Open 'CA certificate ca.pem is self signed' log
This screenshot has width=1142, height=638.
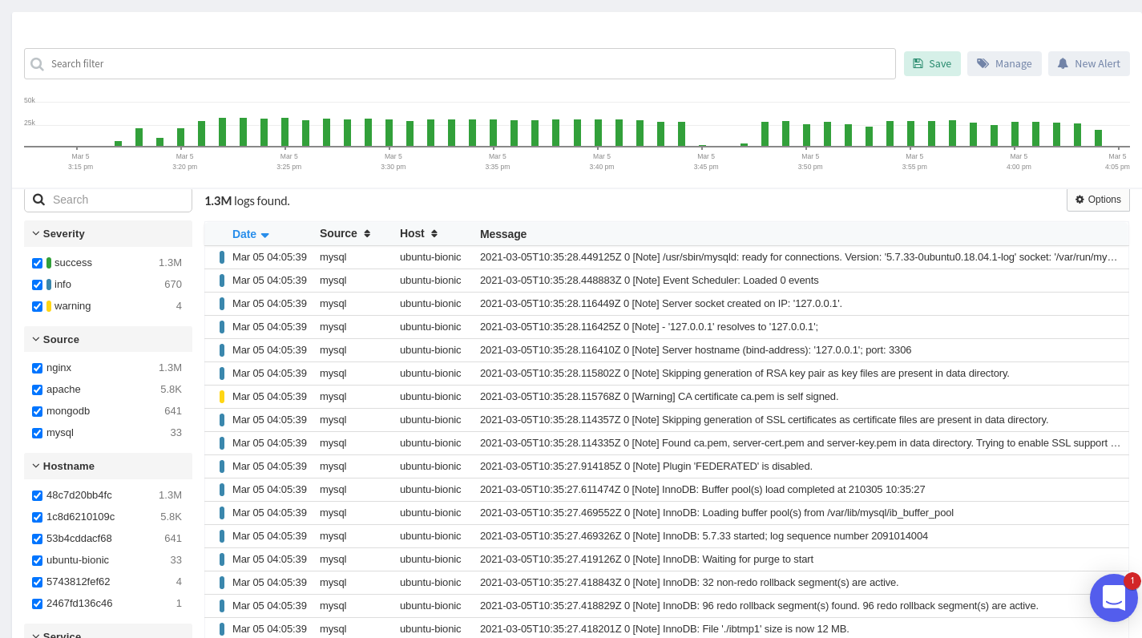coord(666,397)
